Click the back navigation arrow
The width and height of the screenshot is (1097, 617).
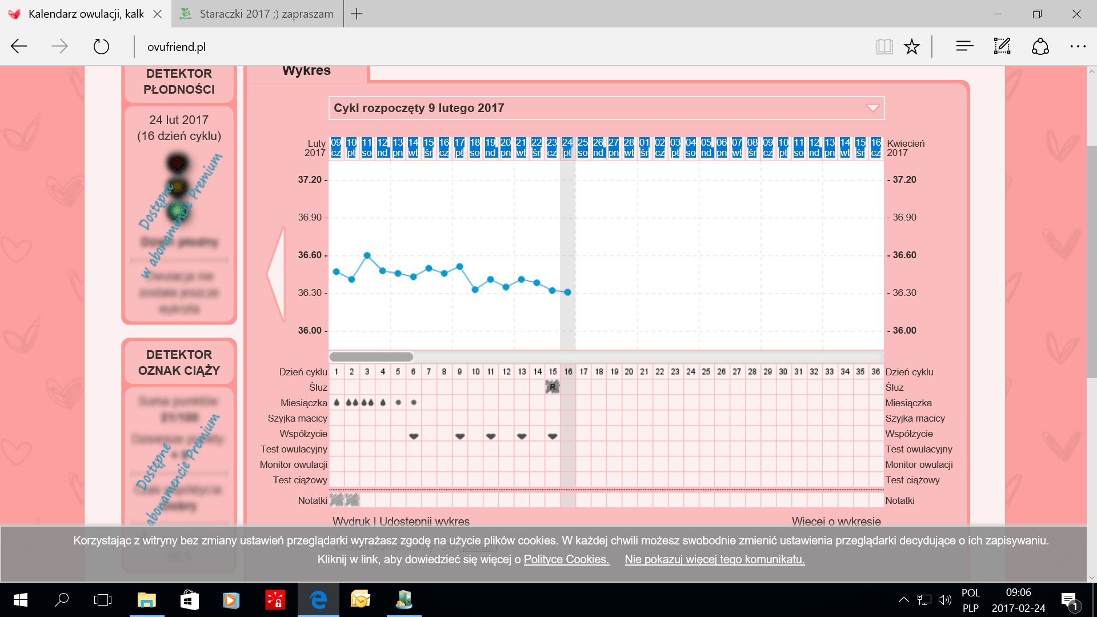pos(19,46)
